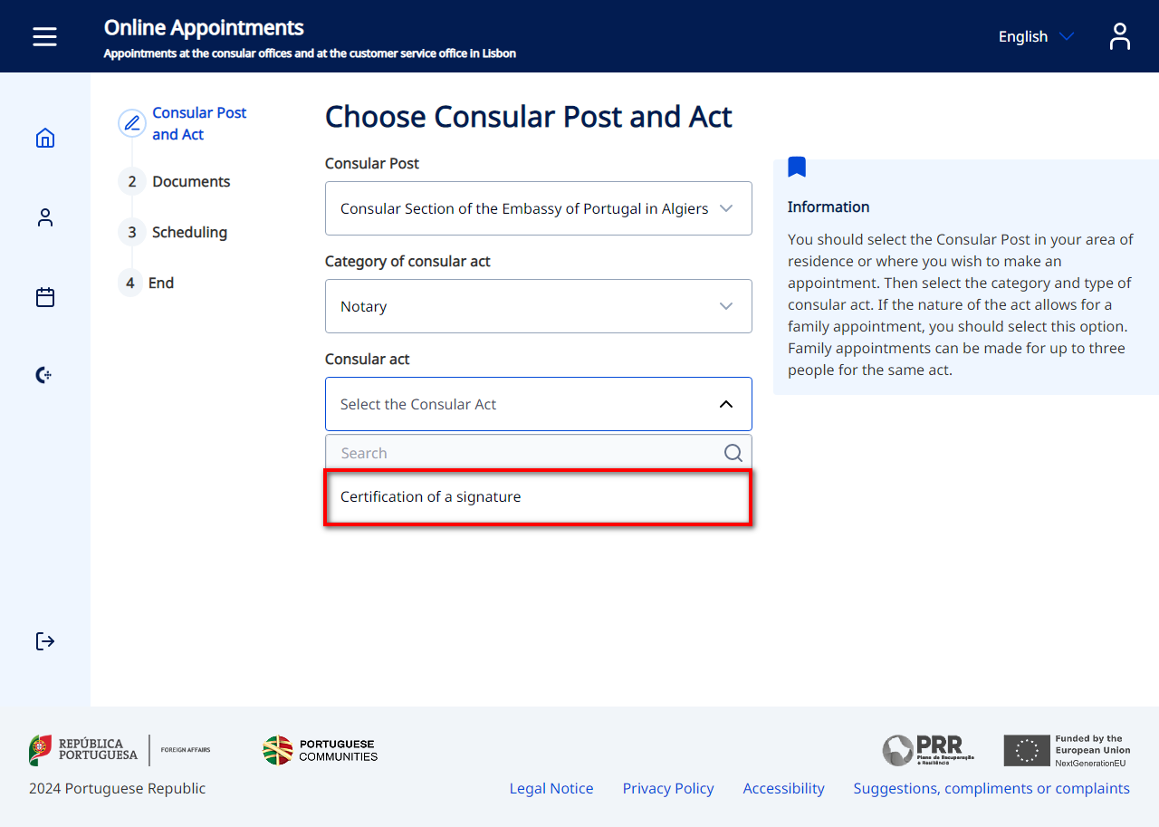1159x827 pixels.
Task: Go to home via sidebar icon
Action: pos(45,138)
